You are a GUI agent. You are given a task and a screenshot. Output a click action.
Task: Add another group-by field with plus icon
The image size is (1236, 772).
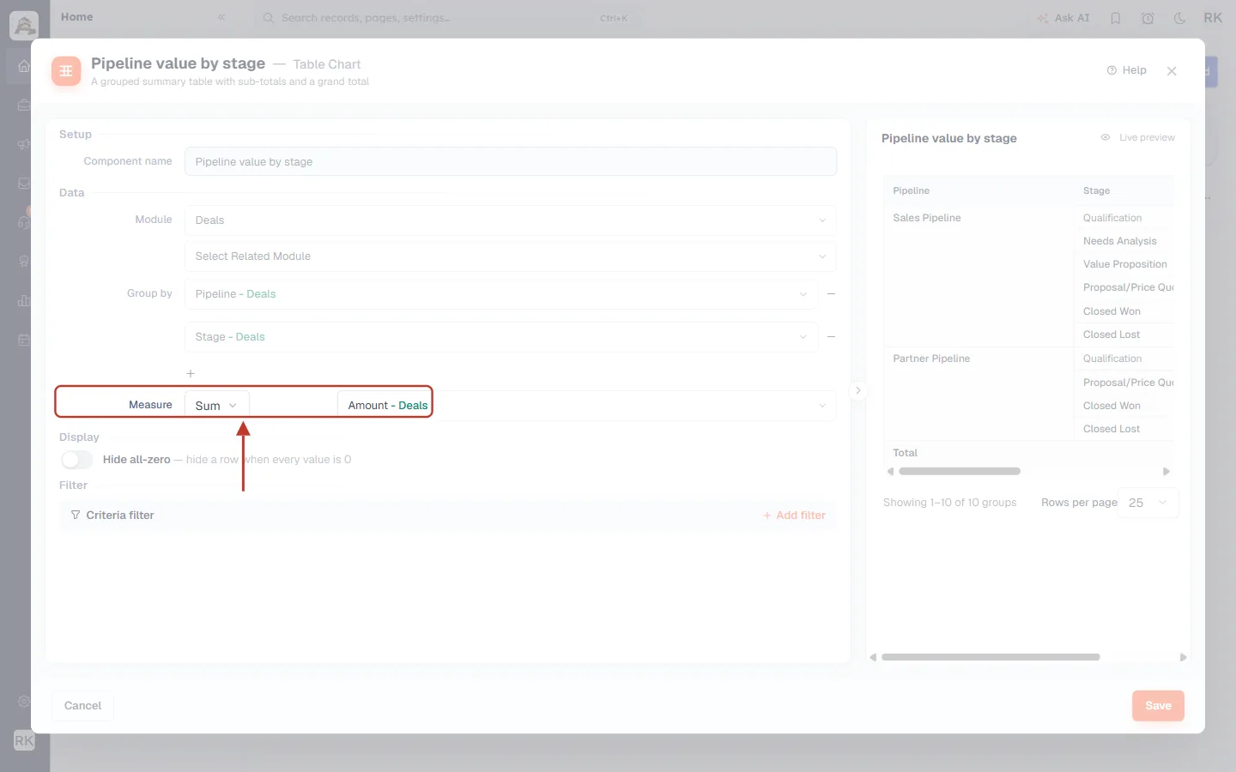point(191,374)
